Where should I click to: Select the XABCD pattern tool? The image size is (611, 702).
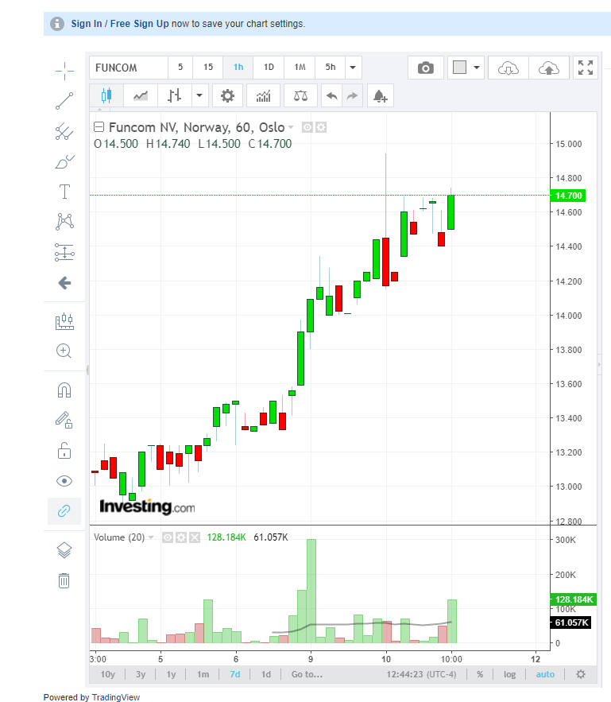coord(64,222)
